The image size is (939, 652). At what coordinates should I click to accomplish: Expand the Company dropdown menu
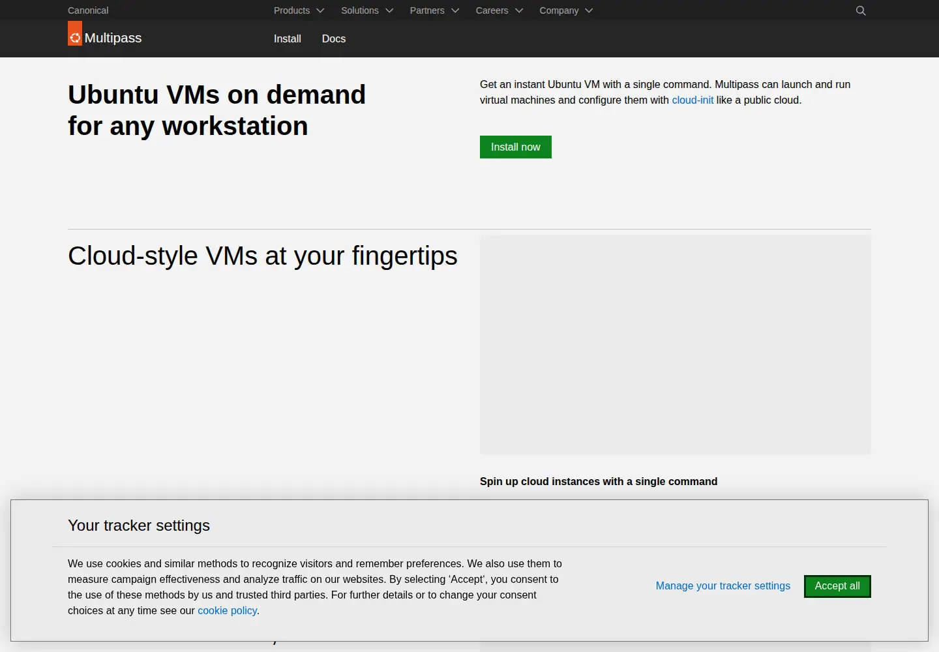(566, 10)
